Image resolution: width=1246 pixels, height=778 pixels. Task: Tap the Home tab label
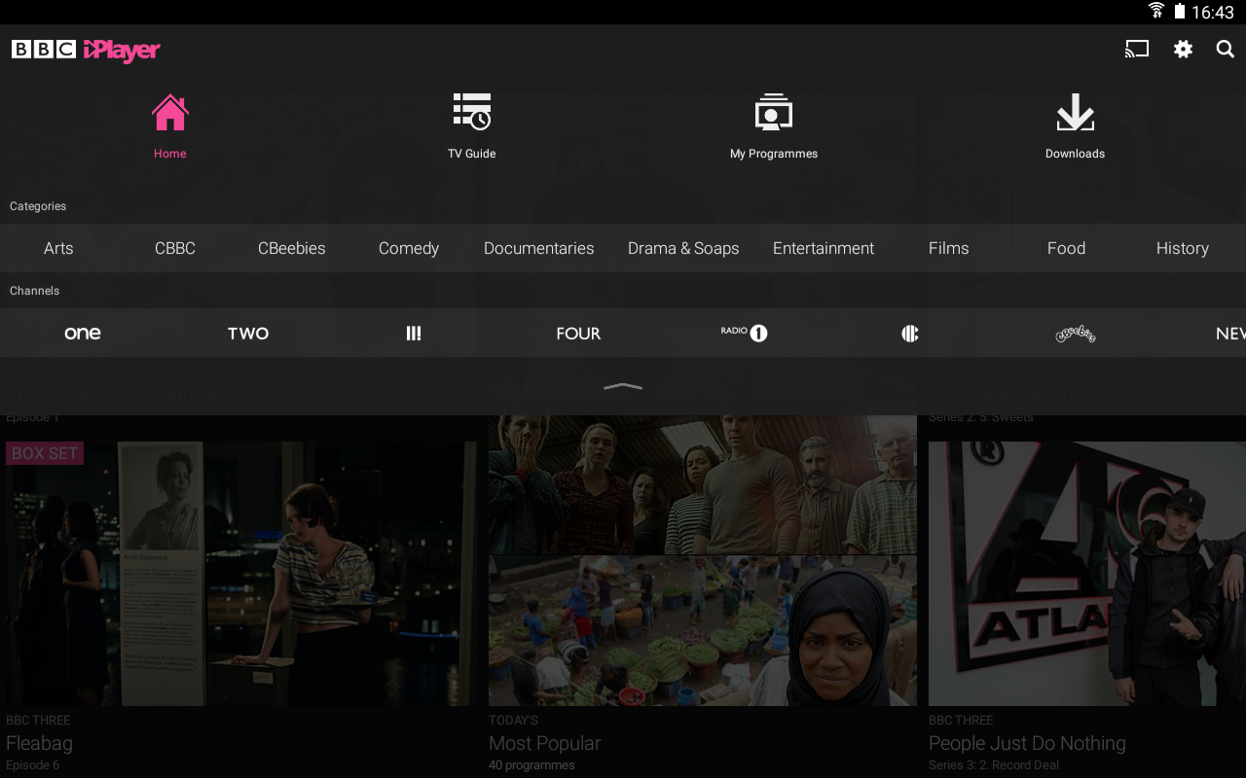point(169,154)
